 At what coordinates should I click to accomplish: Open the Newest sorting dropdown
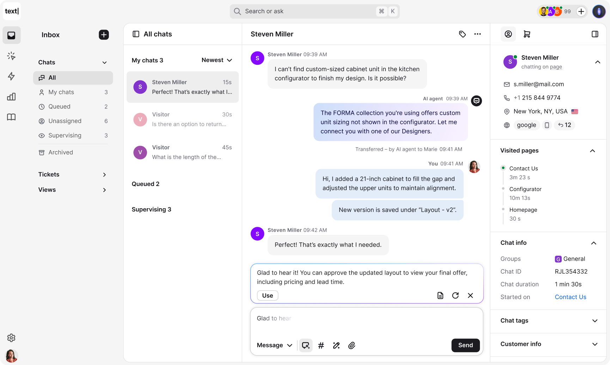coord(216,60)
